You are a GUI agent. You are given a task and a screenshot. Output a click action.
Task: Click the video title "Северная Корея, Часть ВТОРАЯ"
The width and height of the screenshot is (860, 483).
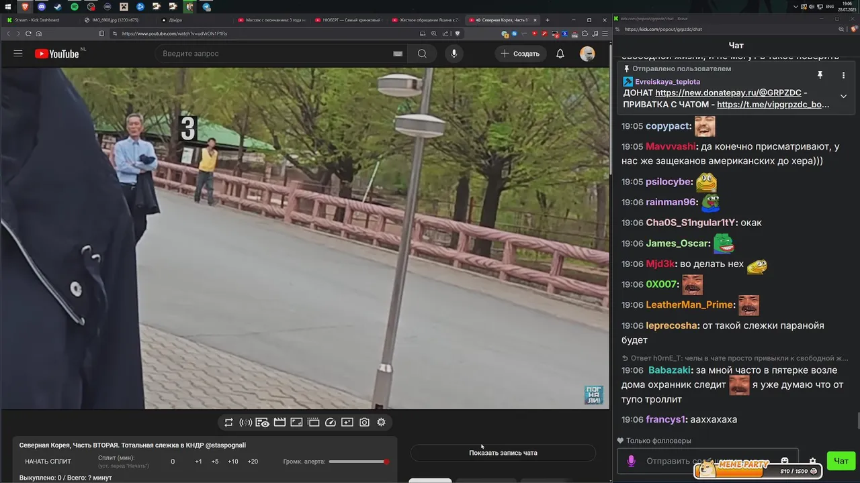[132, 445]
